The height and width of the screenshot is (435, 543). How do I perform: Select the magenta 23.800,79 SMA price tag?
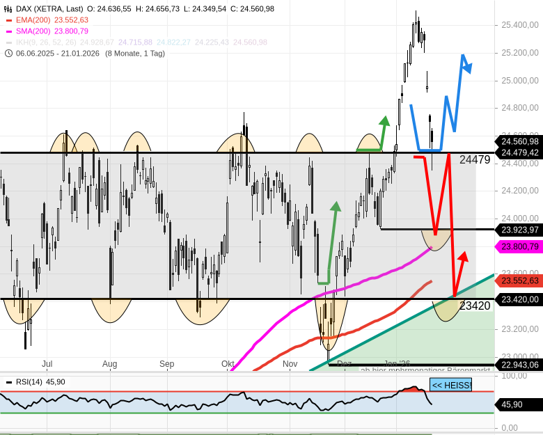[519, 246]
